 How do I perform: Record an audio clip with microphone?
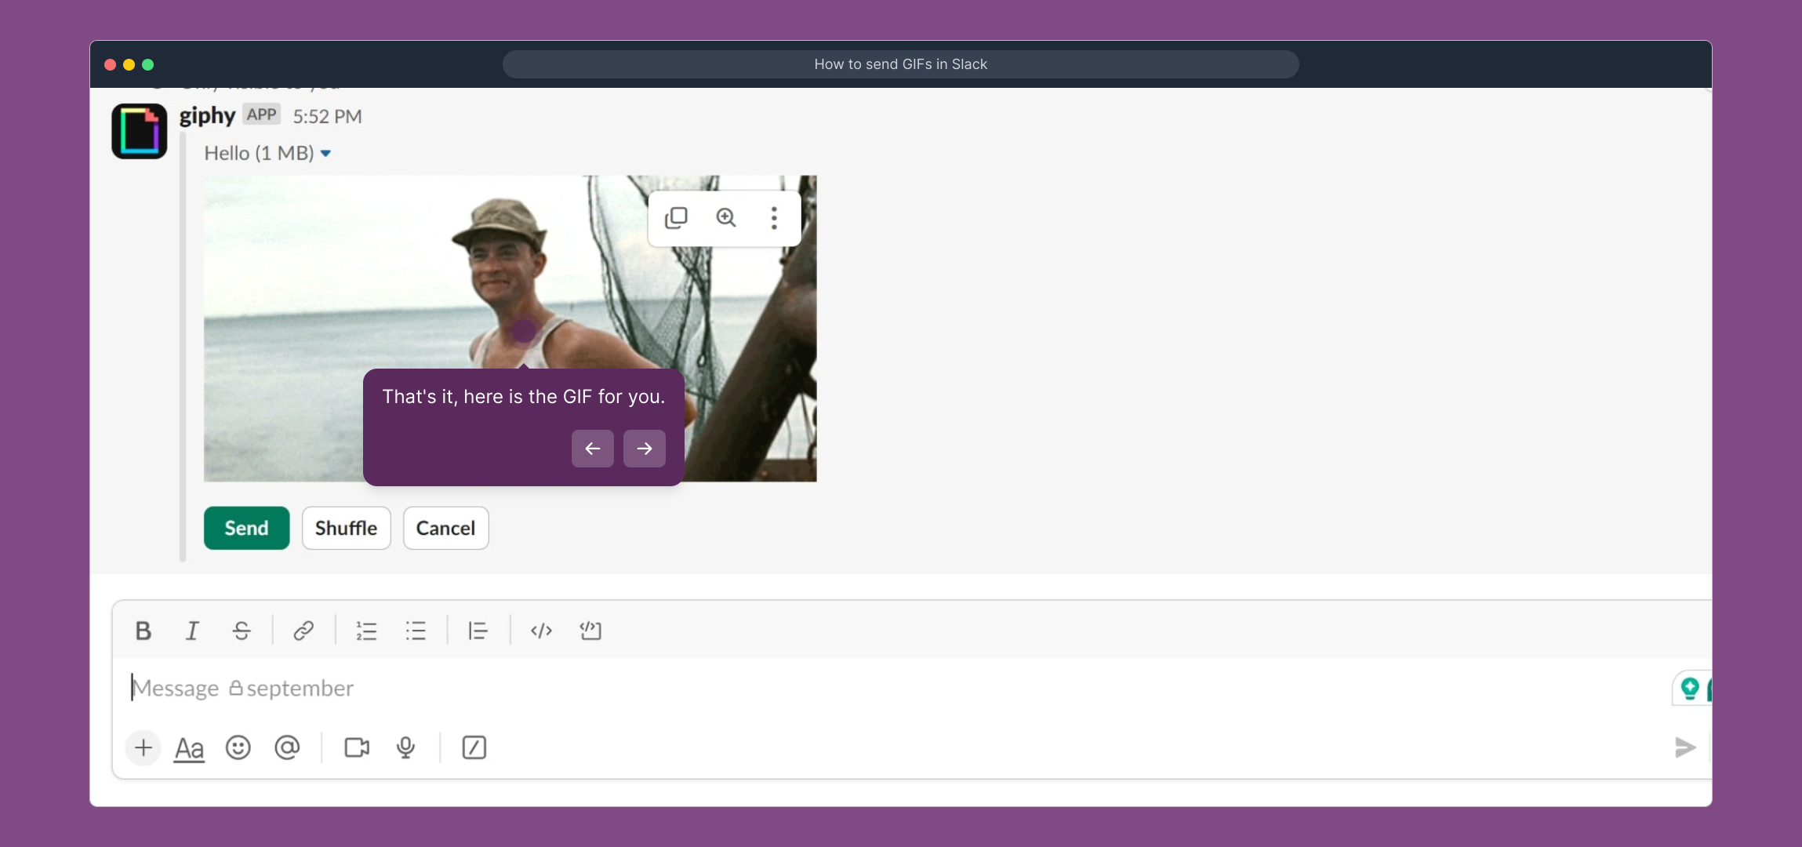pyautogui.click(x=405, y=747)
